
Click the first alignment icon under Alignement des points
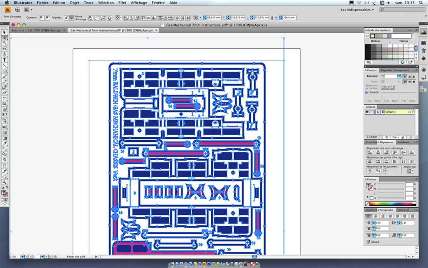point(370,152)
